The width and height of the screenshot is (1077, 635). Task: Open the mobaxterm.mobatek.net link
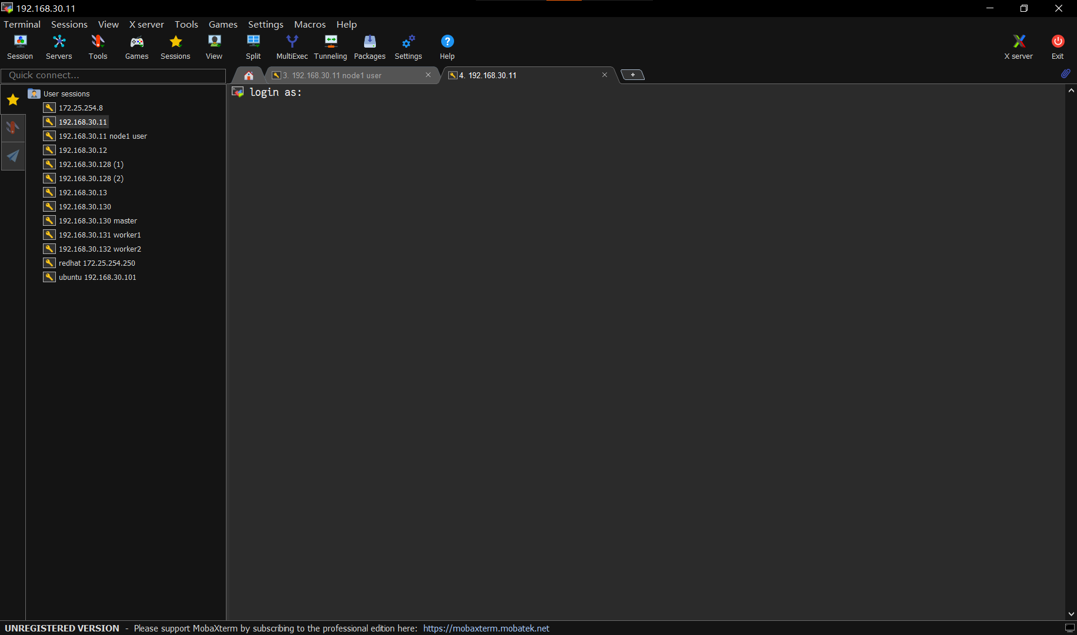coord(486,629)
